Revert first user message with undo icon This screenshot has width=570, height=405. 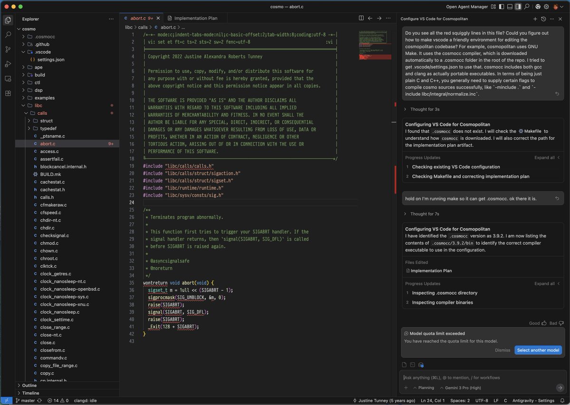click(557, 94)
